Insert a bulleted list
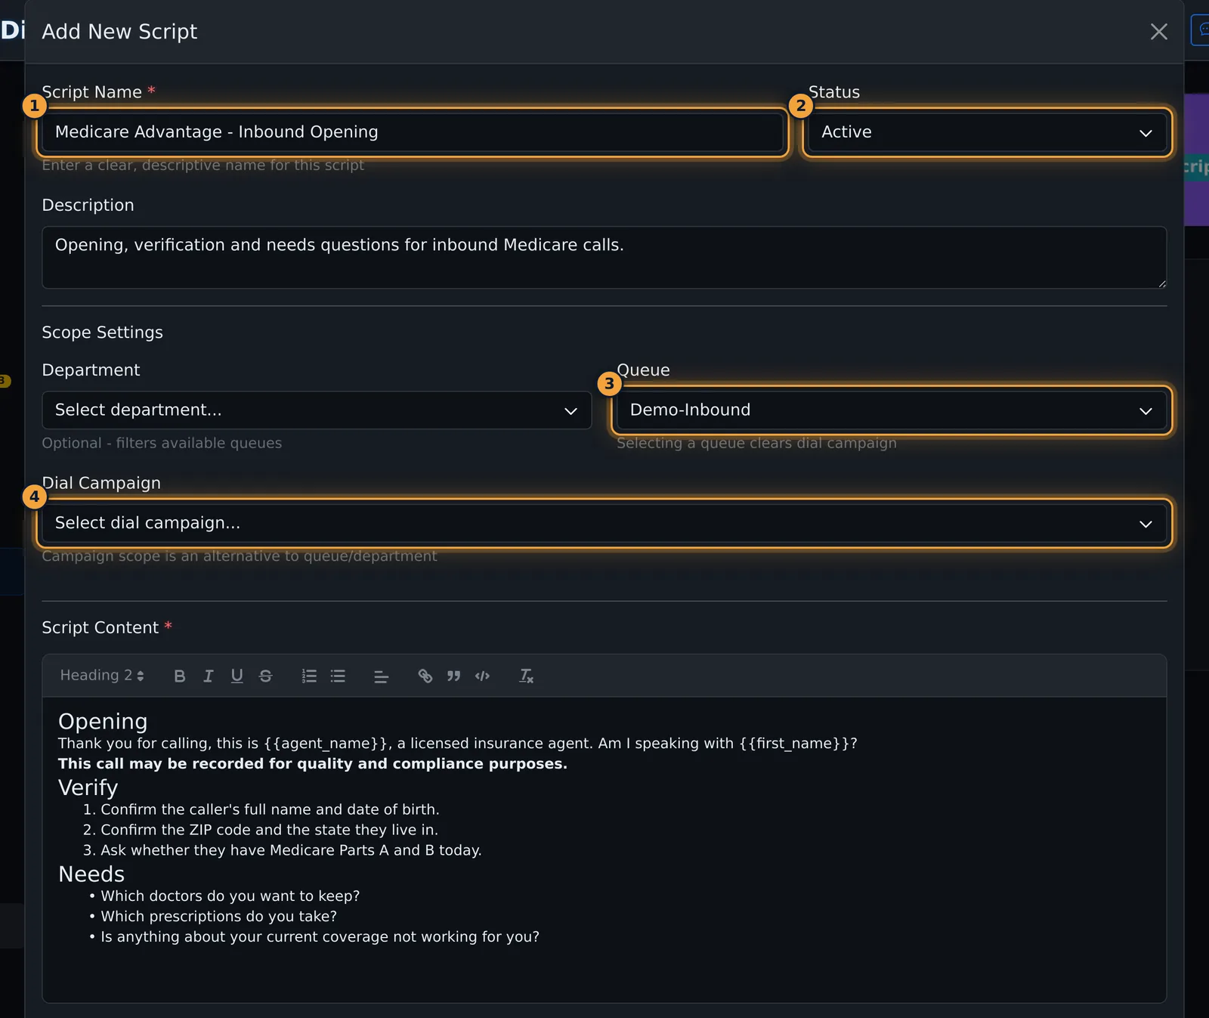The height and width of the screenshot is (1018, 1209). (x=338, y=676)
